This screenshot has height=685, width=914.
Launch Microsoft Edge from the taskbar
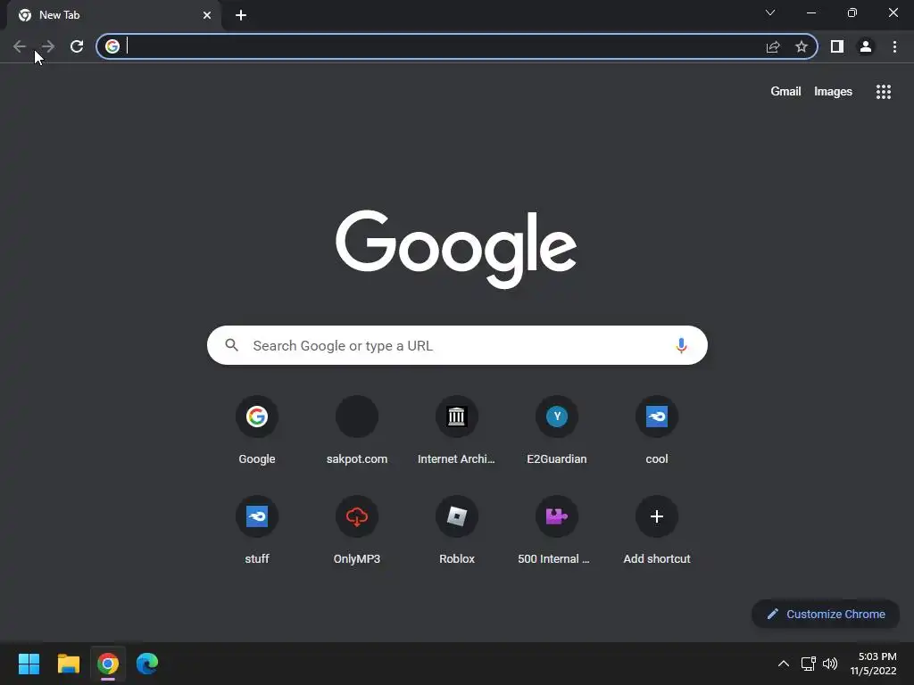click(x=147, y=664)
